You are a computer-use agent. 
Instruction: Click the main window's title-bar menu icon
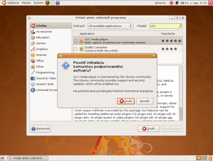[x=29, y=18]
